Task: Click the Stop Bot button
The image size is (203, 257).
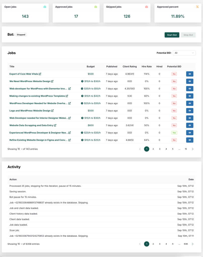Action: click(x=188, y=35)
